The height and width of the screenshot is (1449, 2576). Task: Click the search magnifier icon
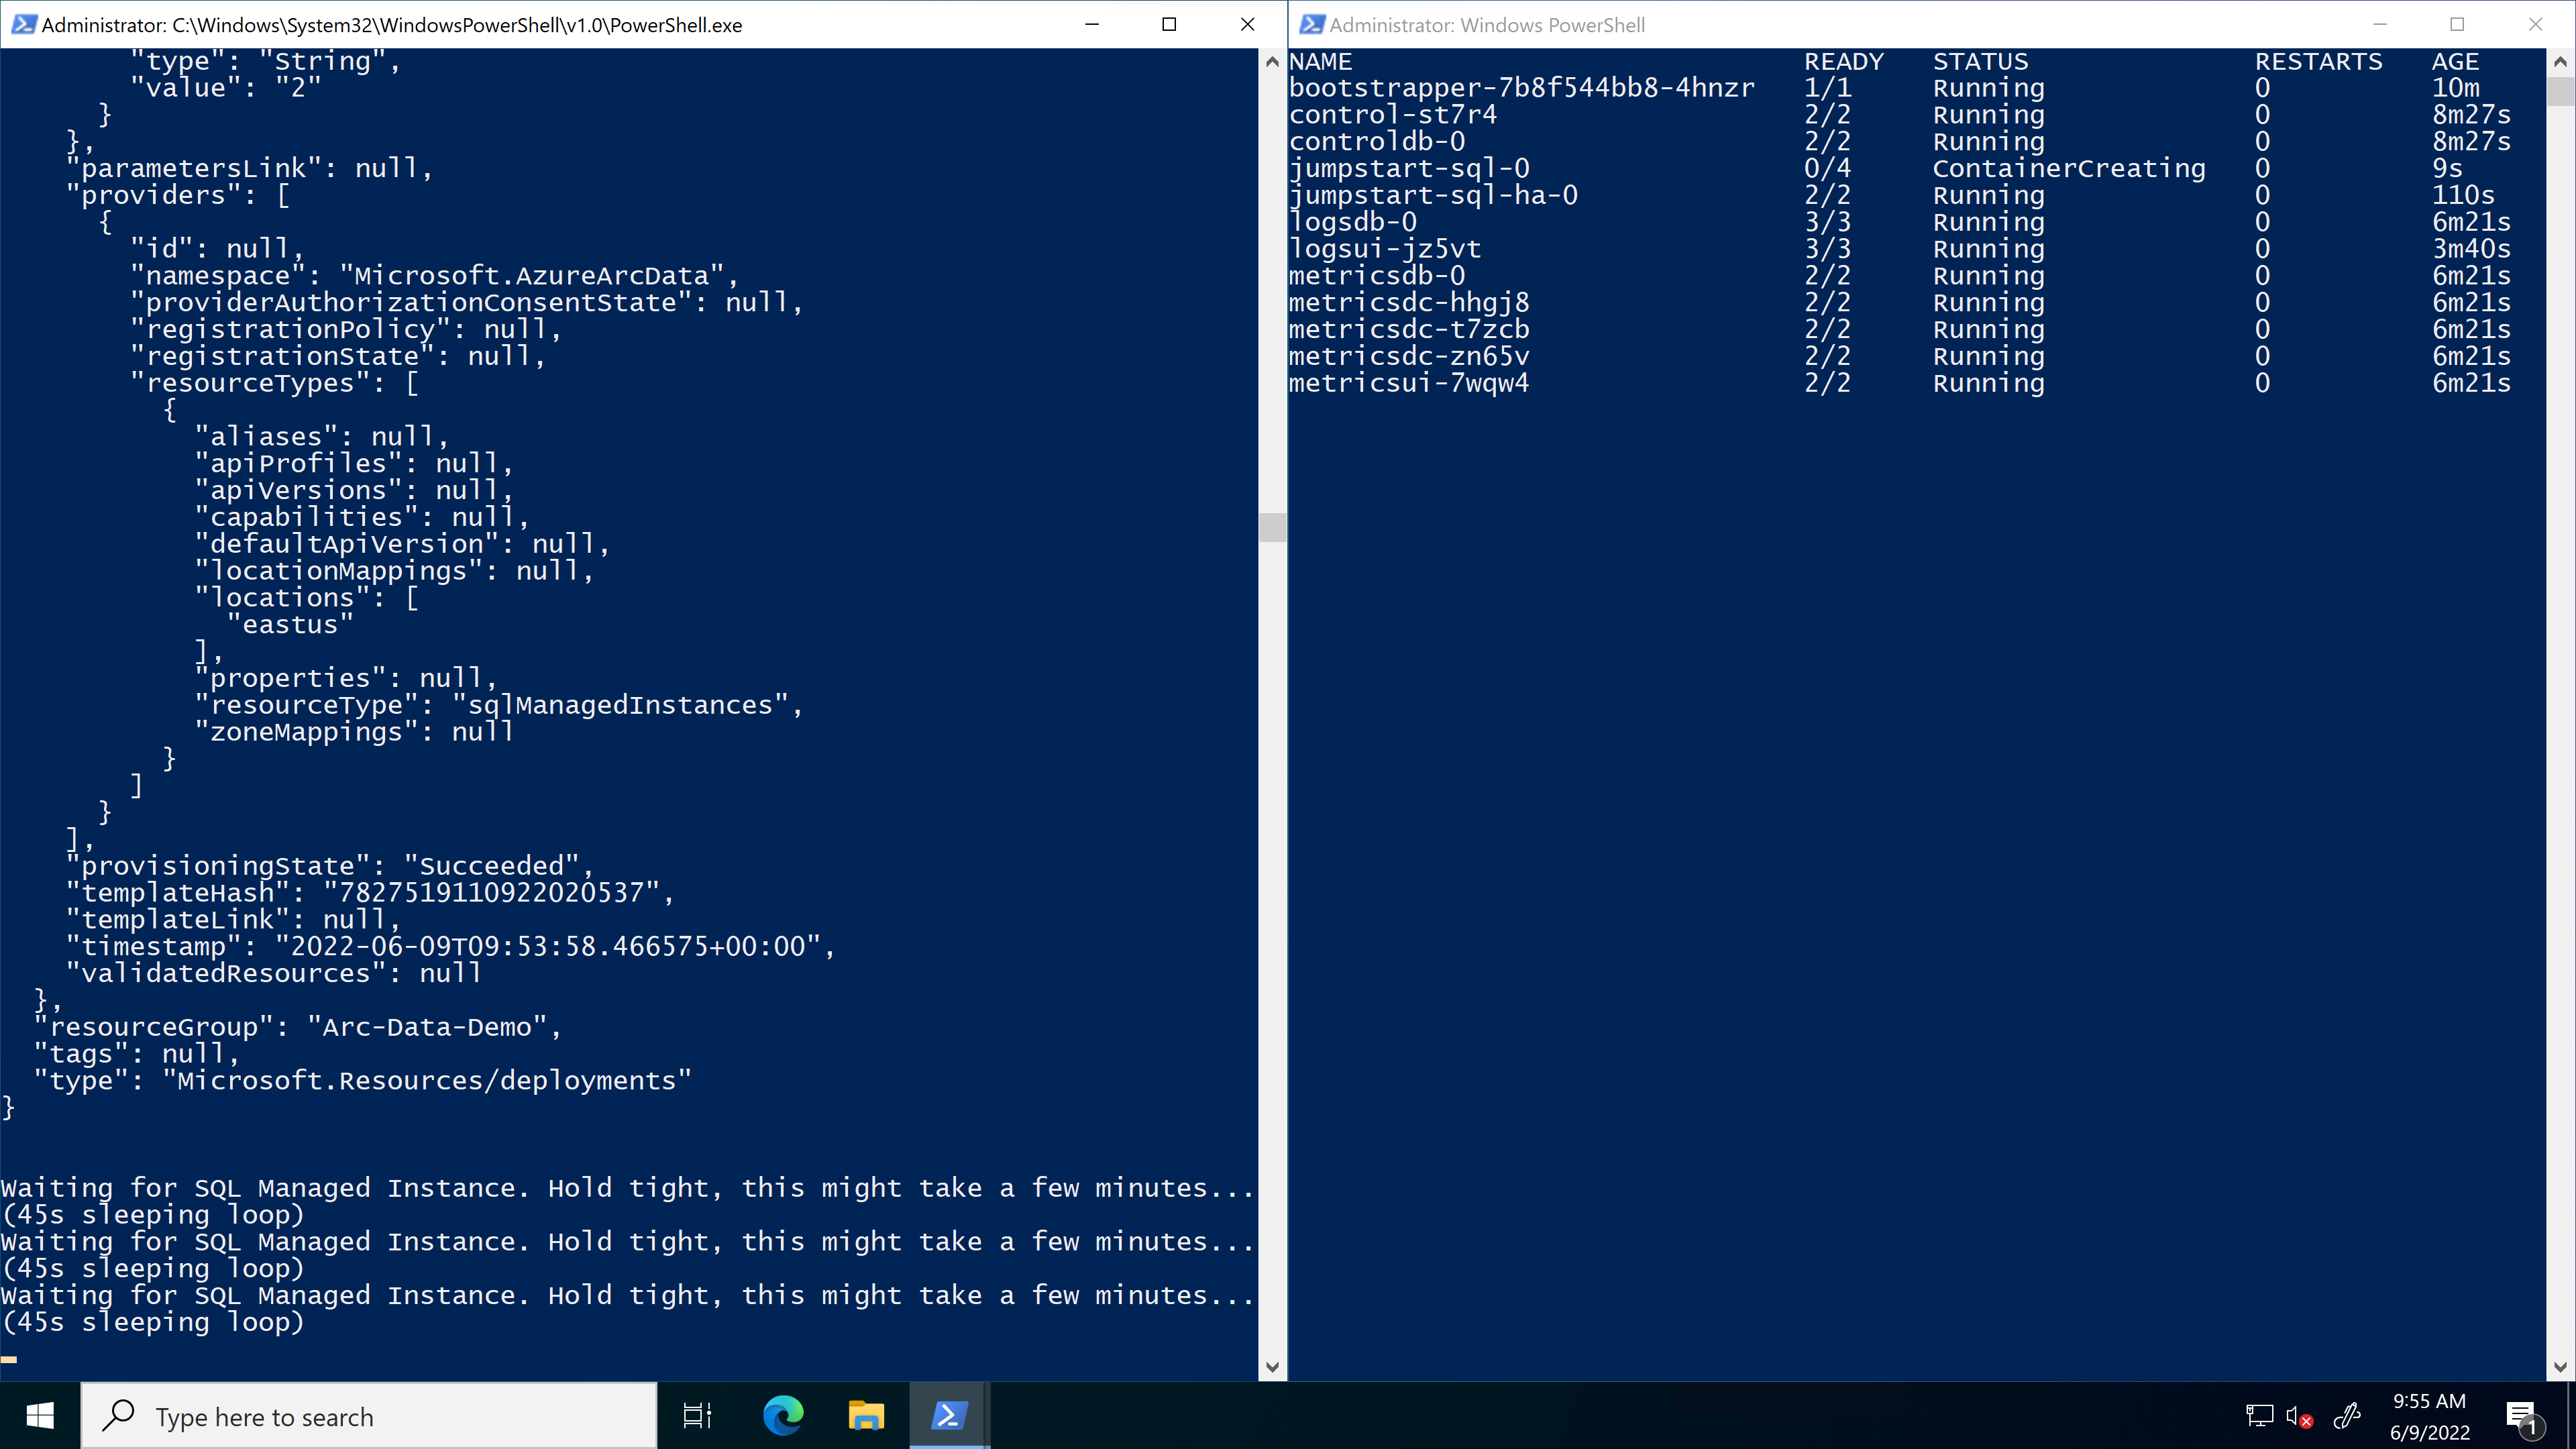coord(119,1416)
